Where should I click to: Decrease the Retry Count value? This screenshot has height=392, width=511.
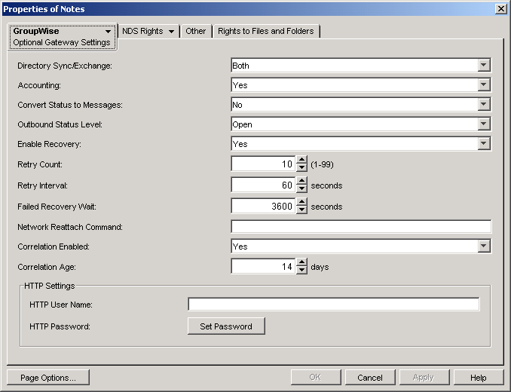[301, 167]
